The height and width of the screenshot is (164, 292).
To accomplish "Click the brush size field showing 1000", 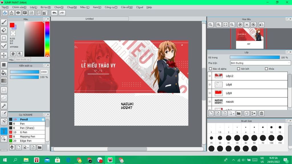I will 44,72.
